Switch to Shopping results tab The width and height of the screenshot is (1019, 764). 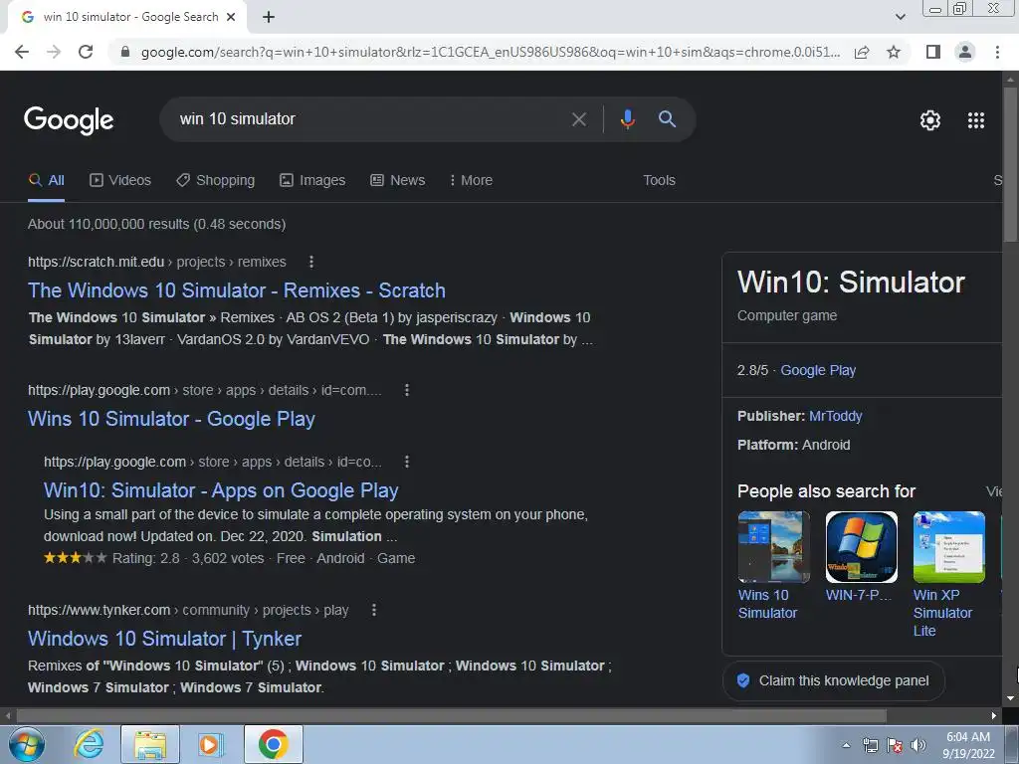coord(216,181)
